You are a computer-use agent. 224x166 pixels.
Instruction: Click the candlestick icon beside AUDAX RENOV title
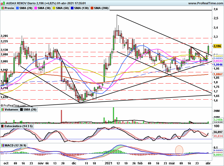(x=3, y=3)
